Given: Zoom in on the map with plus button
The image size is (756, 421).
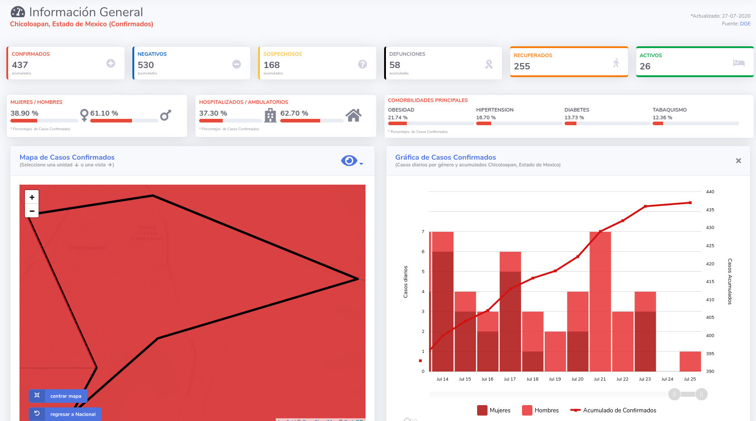Looking at the screenshot, I should pos(32,197).
